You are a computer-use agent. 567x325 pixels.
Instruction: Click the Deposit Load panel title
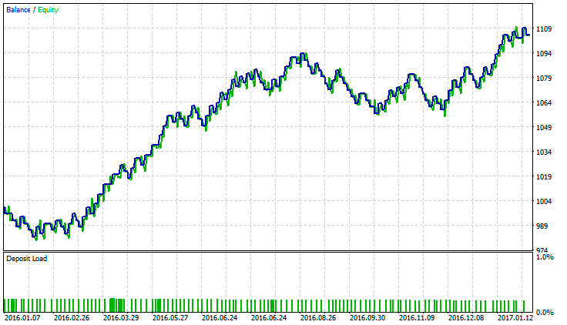27,259
